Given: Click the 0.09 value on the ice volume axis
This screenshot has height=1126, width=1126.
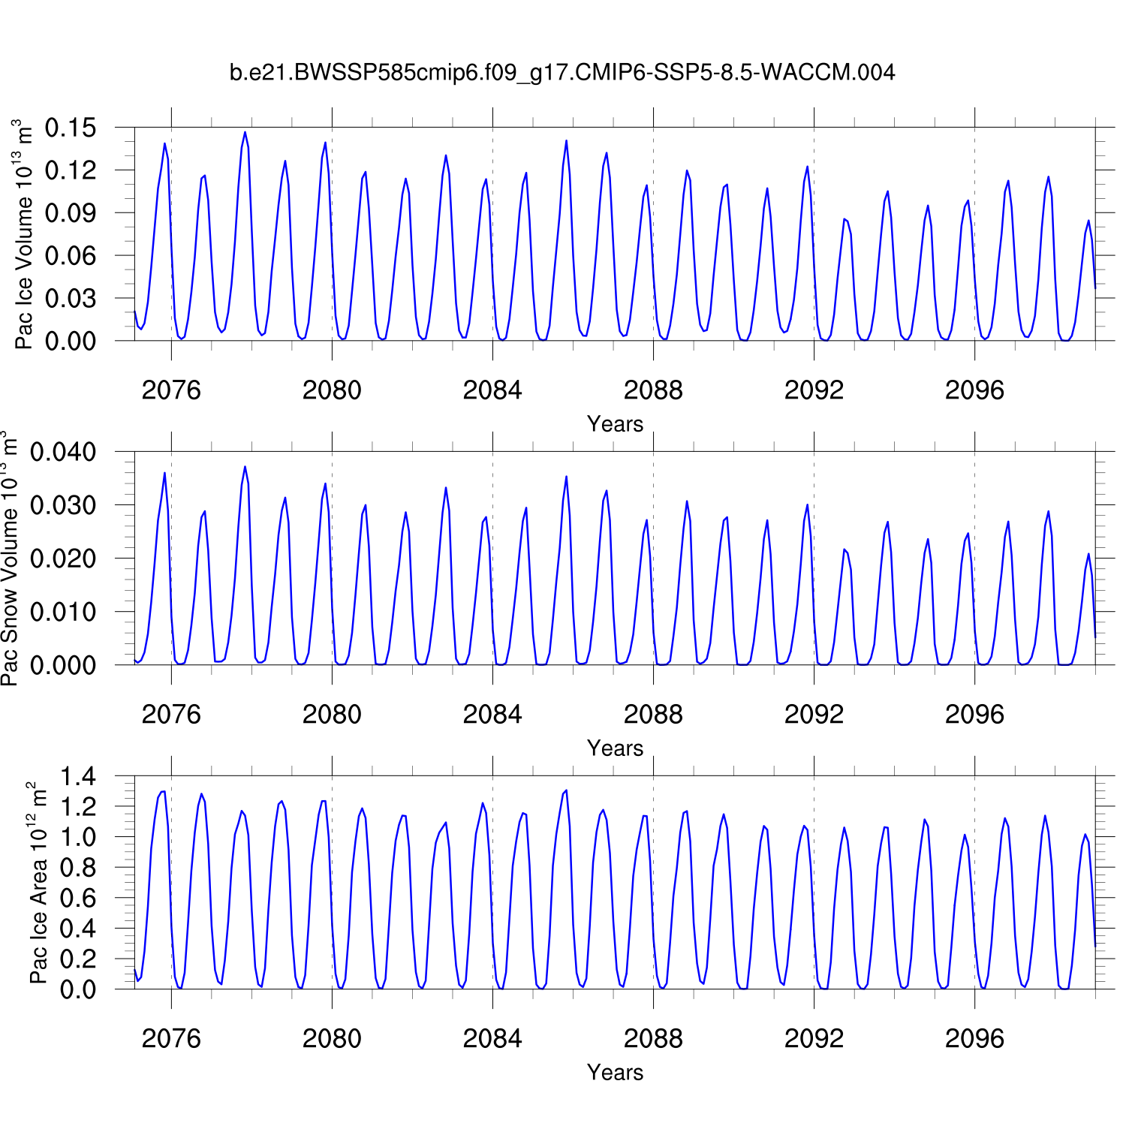Looking at the screenshot, I should click(71, 213).
